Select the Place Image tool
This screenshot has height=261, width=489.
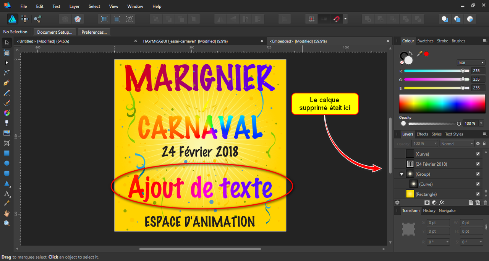tap(6, 133)
